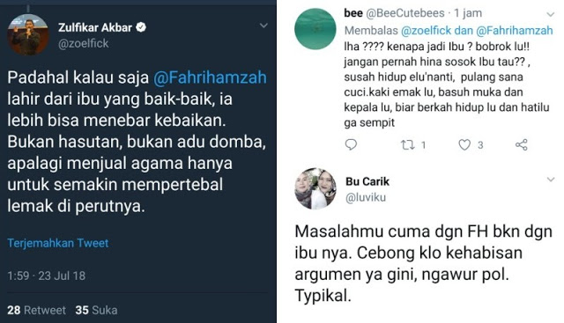Like bee's reply with the heart icon
Image resolution: width=564 pixels, height=323 pixels.
pos(464,145)
